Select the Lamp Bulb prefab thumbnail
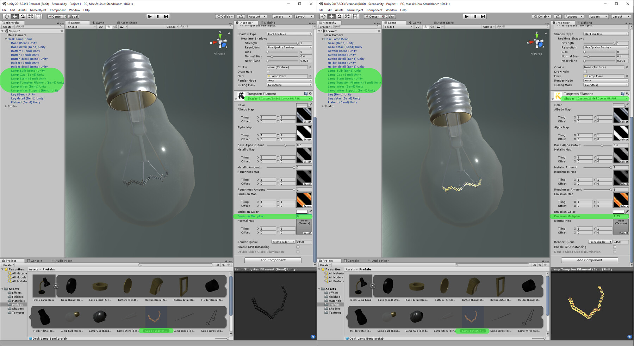 pos(72,316)
